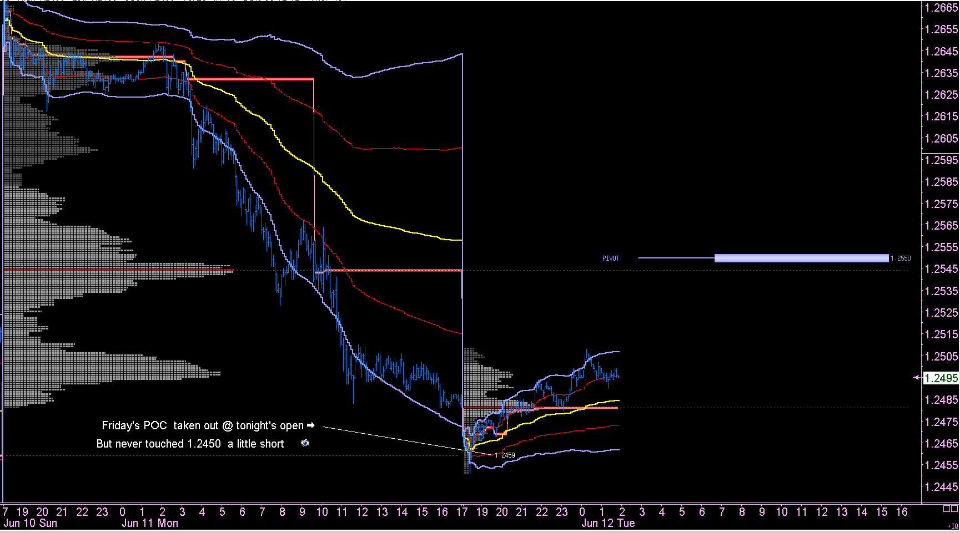Click the PIVOT label text
960x533 pixels.
click(x=611, y=258)
